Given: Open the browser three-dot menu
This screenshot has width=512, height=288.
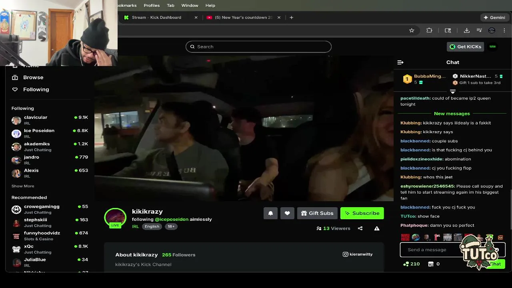Looking at the screenshot, I should [x=504, y=30].
